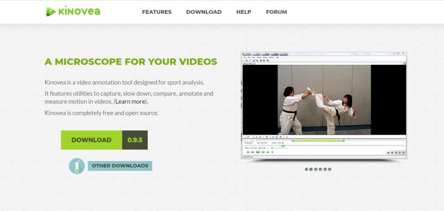Open OTHER DOWNLOADS

[x=120, y=166]
